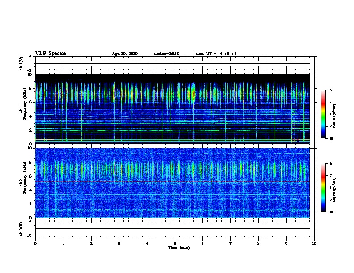The height and width of the screenshot is (273, 354).
Task: Click the "-6" label on ch.2 color scale
Action: click(330, 164)
